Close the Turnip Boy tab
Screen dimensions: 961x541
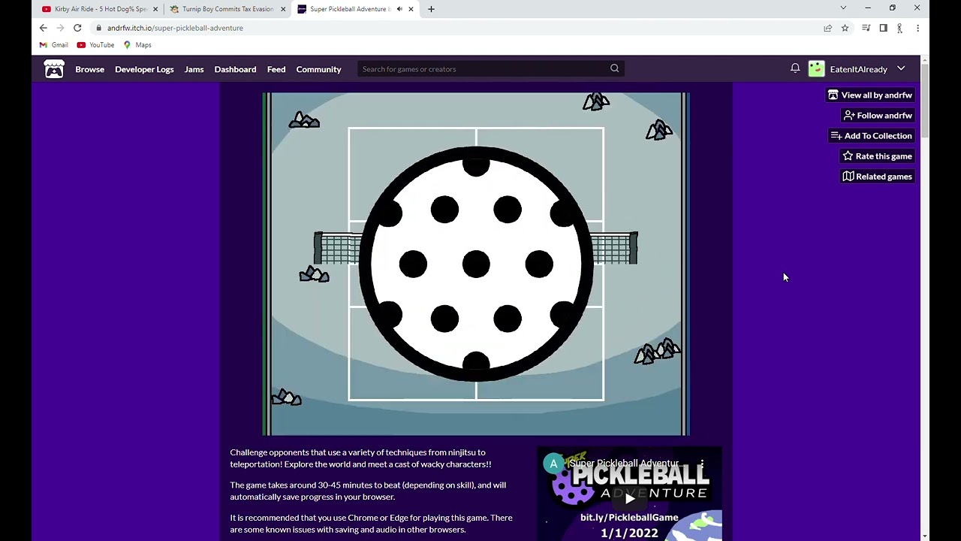(x=283, y=9)
